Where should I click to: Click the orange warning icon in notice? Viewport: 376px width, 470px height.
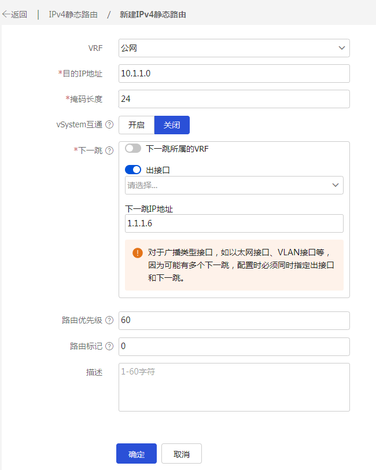137,253
